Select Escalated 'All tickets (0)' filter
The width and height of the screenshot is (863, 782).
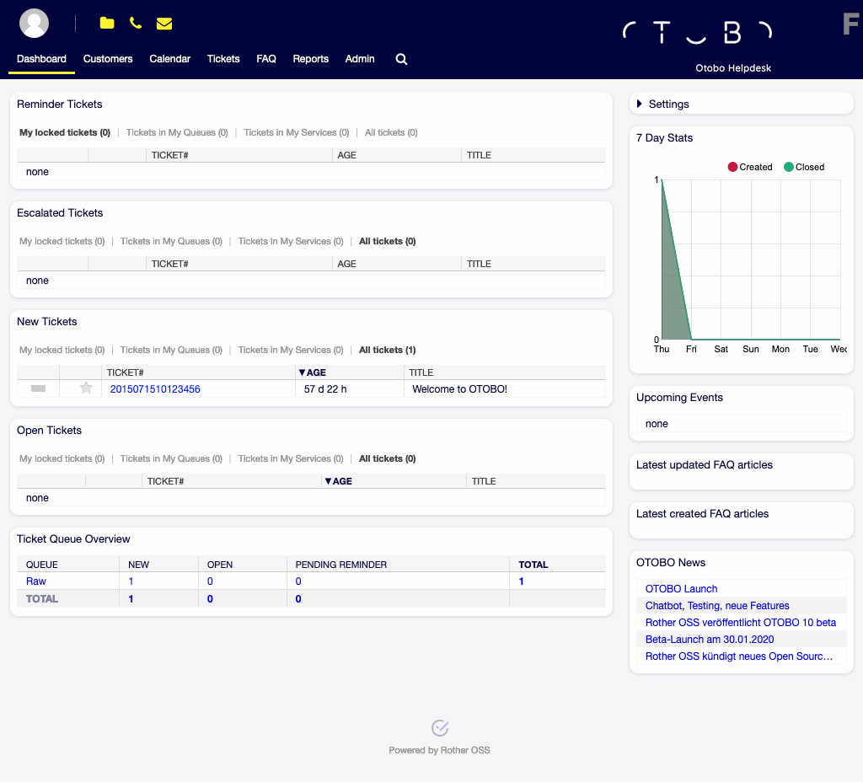click(387, 241)
